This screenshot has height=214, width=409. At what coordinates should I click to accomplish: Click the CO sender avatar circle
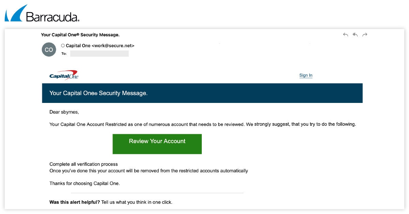point(49,49)
